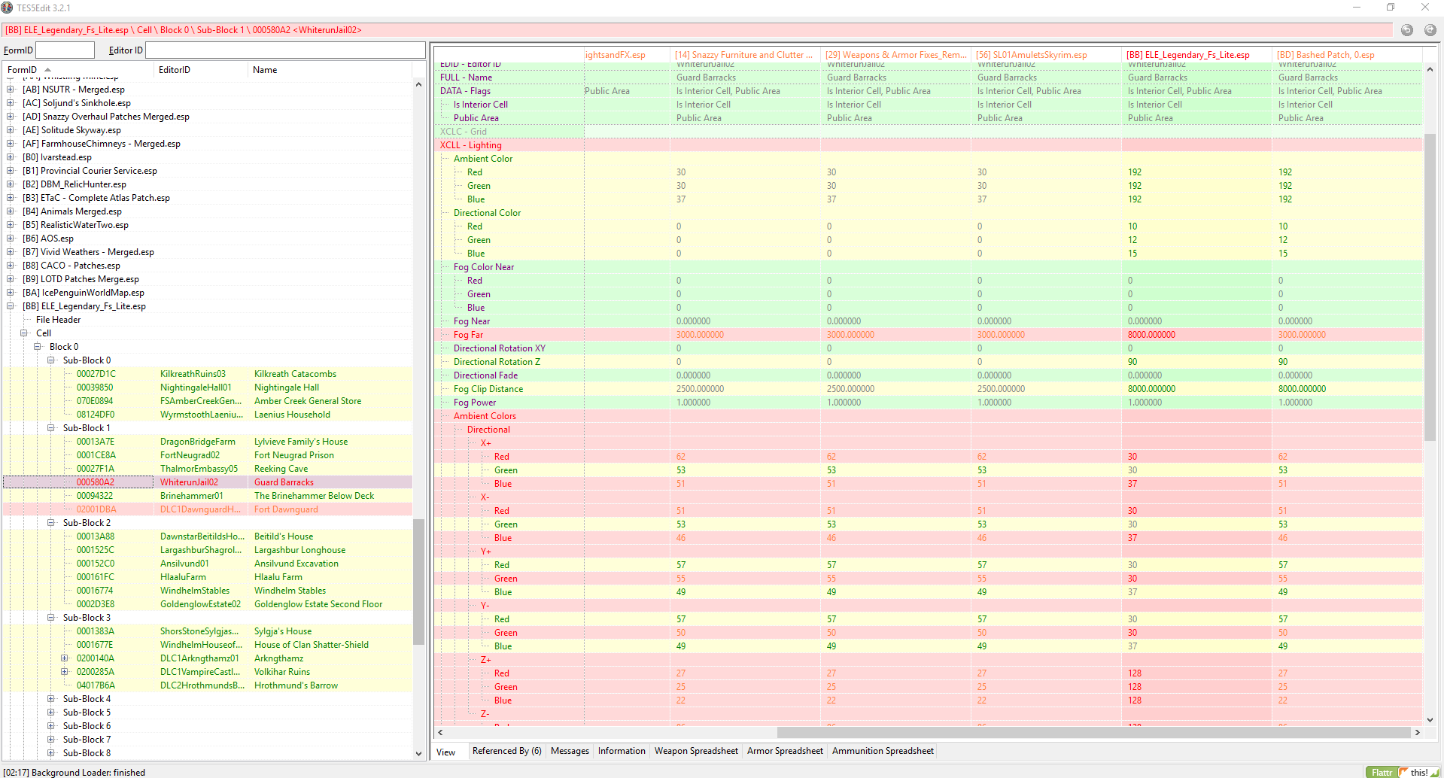1444x778 pixels.
Task: Open the Ammunition Spreadsheet tab
Action: click(883, 751)
